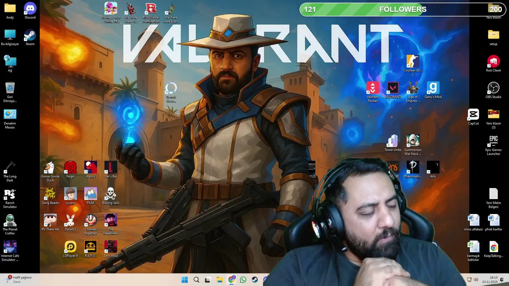509x286 pixels.
Task: Open Hafif yağmur weather widget
Action: 19,280
